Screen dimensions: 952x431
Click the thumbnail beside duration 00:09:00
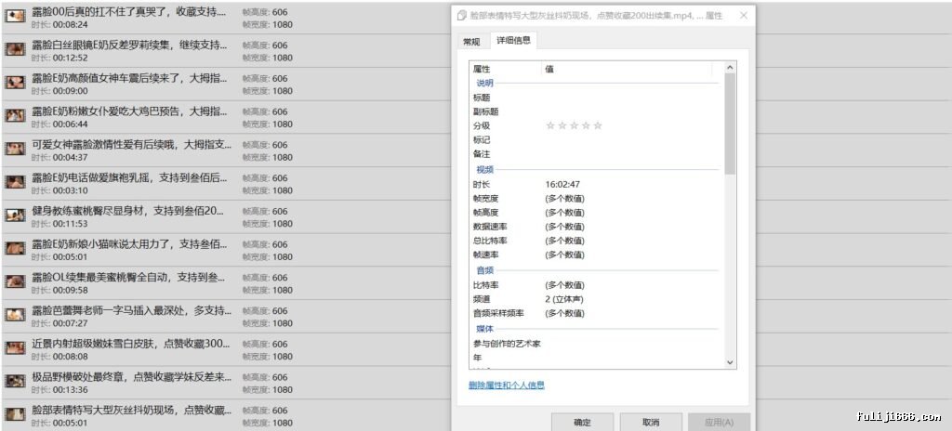[15, 83]
